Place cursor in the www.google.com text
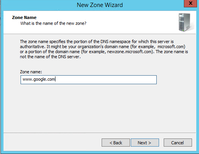Screen dimensions: 199x154 [x=39, y=79]
